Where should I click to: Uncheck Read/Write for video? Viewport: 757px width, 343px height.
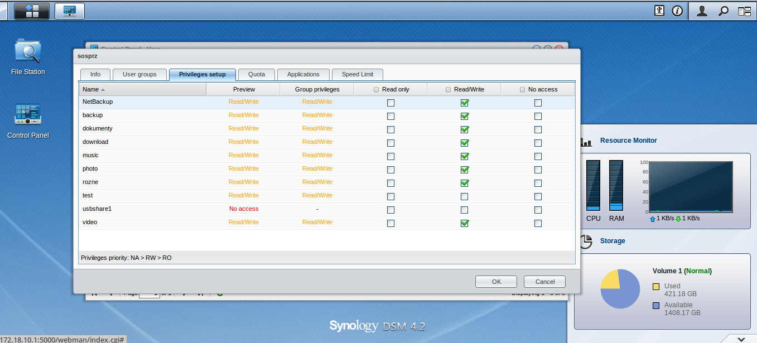464,223
